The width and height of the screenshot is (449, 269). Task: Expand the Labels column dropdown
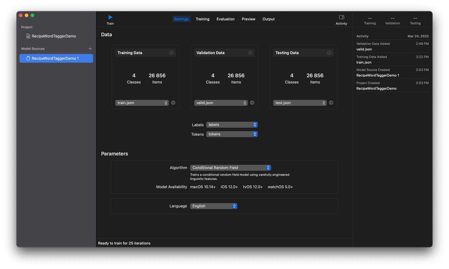(x=232, y=125)
